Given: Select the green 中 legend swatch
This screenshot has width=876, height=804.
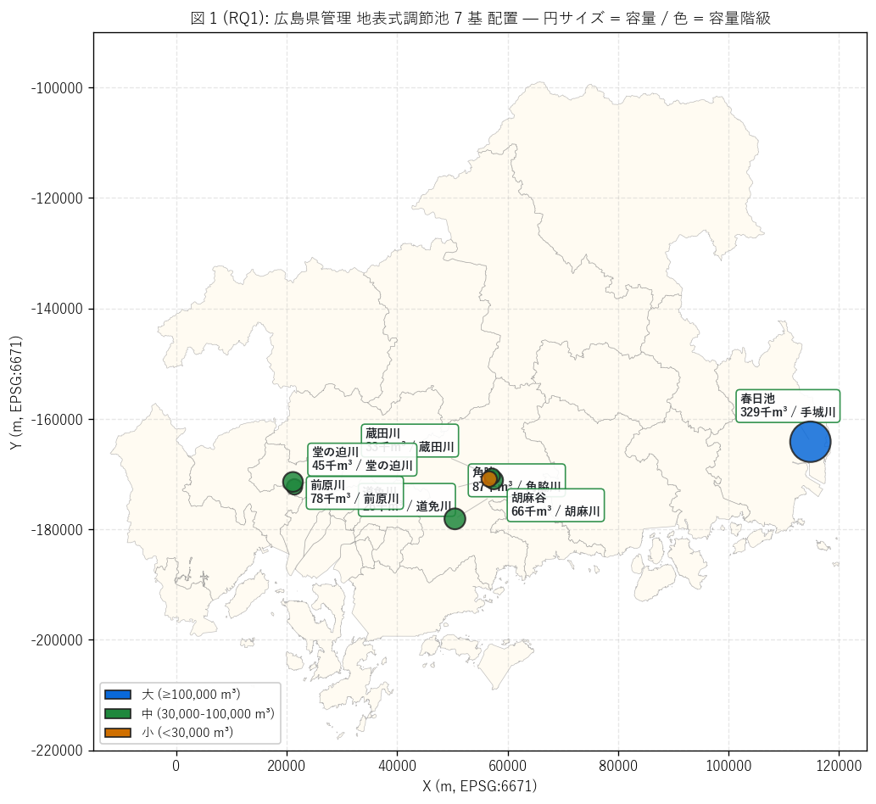Looking at the screenshot, I should [x=118, y=713].
